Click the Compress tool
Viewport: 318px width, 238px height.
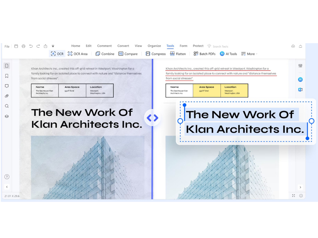156,54
